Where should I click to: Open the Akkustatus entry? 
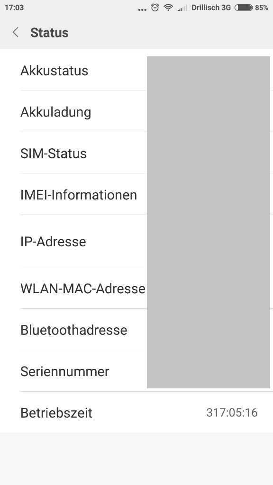point(136,70)
